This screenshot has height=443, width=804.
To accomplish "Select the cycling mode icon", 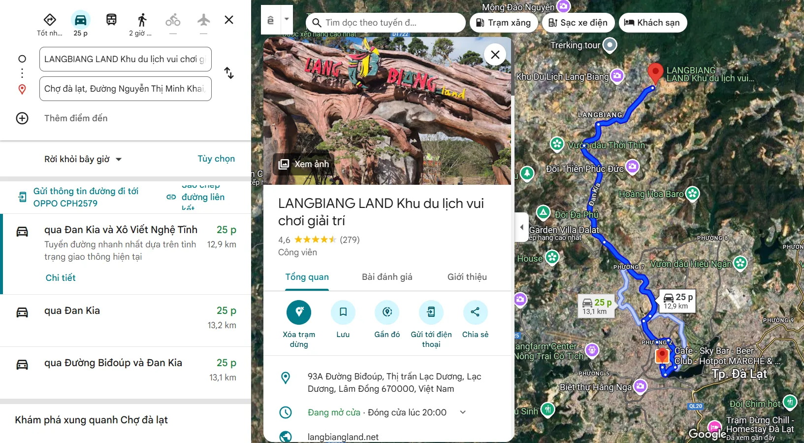I will (173, 20).
